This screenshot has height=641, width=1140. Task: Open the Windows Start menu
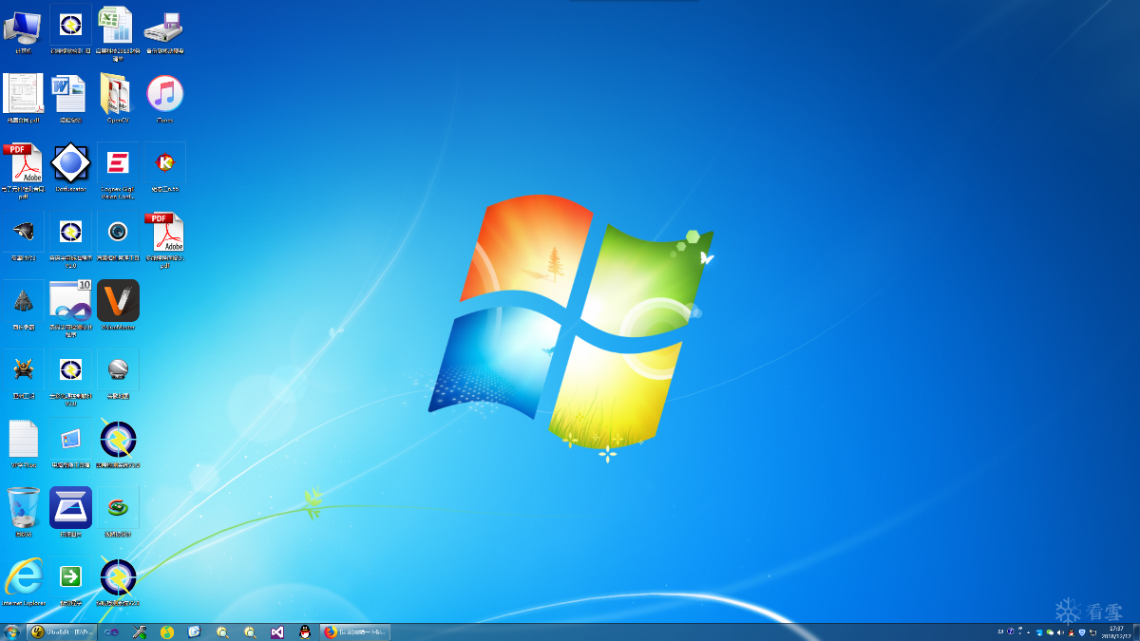tap(12, 632)
